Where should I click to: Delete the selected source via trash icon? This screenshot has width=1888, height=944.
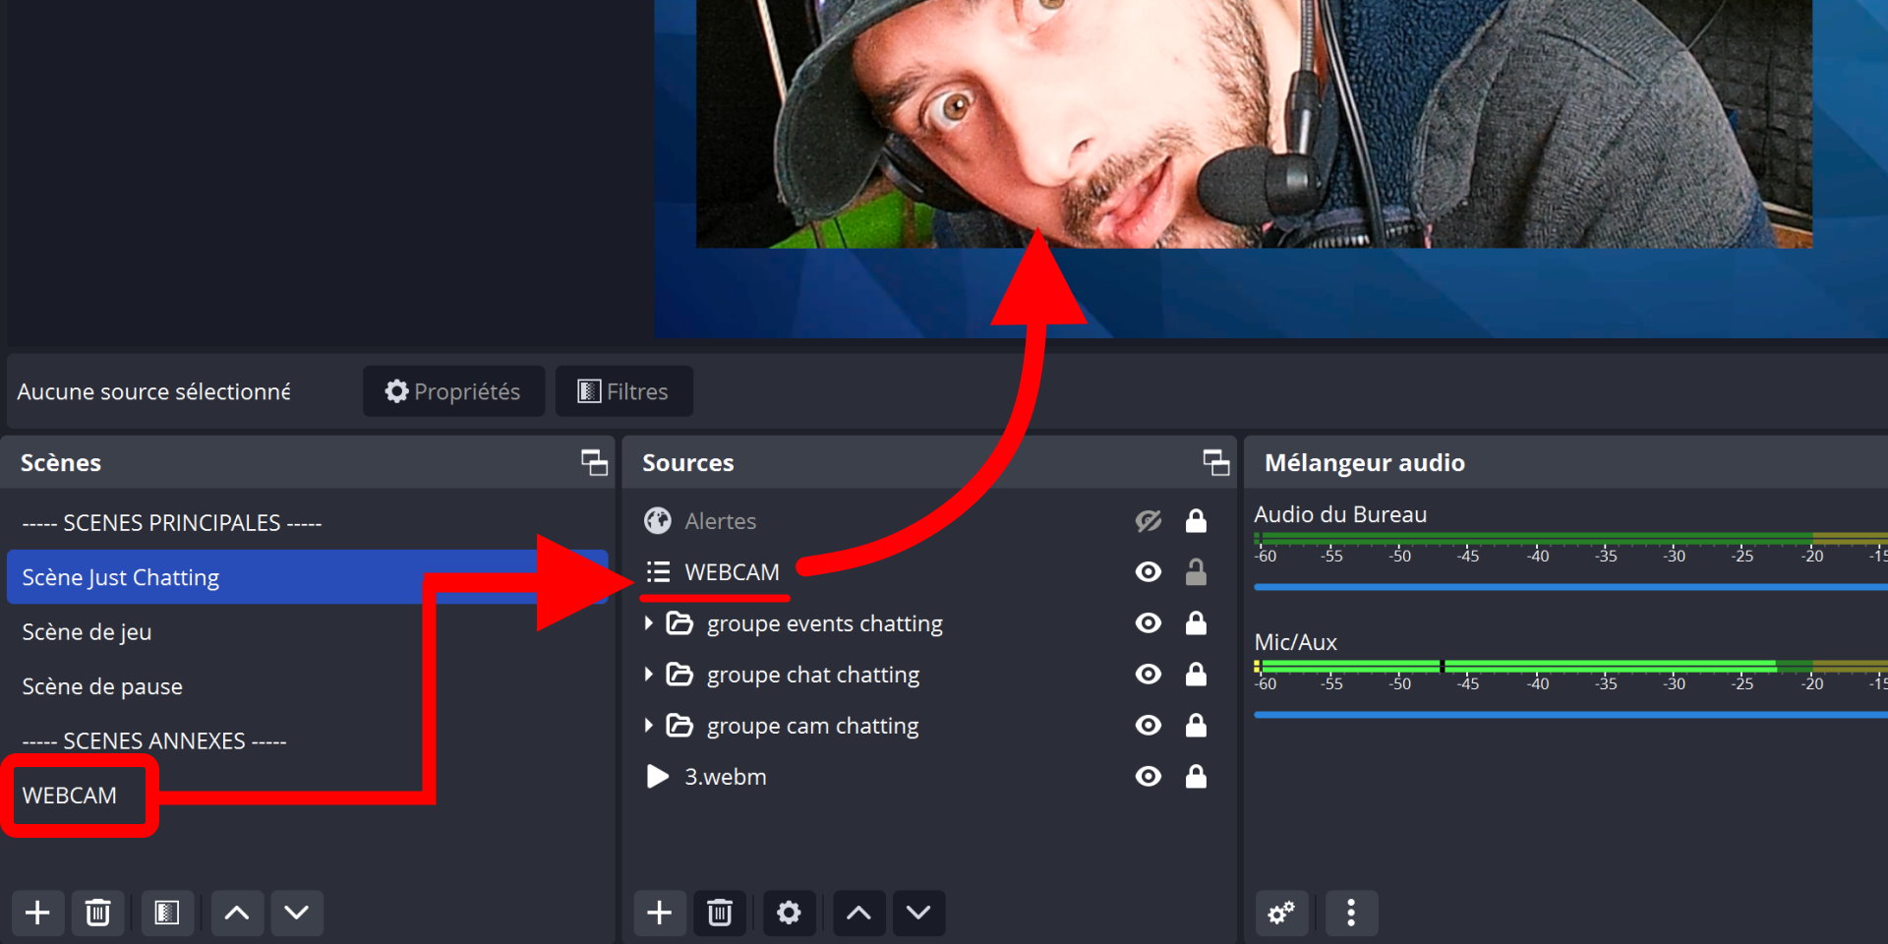click(721, 913)
